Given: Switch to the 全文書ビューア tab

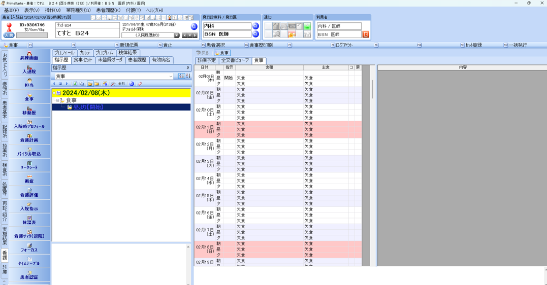Looking at the screenshot, I should (235, 60).
